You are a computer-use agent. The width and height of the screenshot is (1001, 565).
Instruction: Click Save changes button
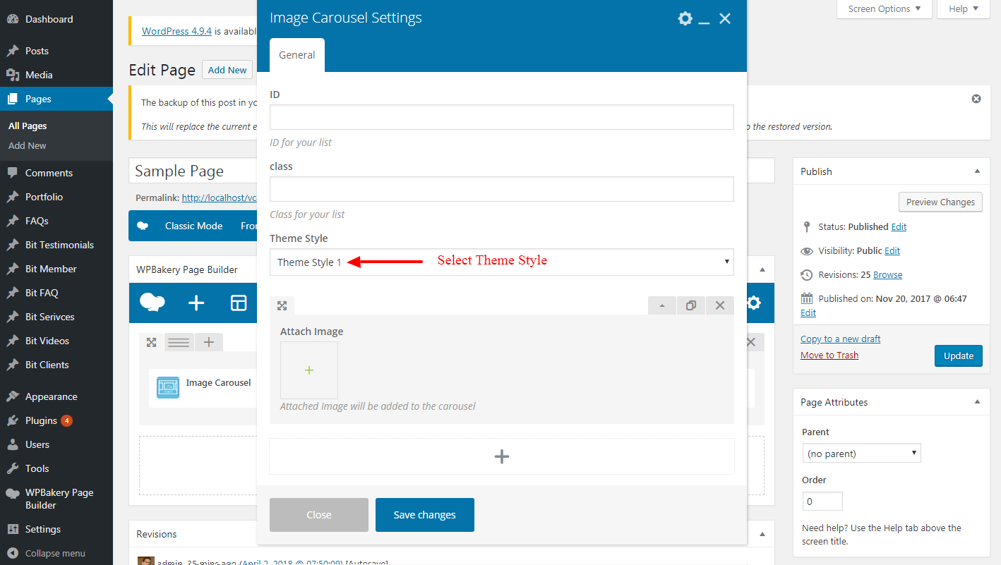(x=424, y=515)
